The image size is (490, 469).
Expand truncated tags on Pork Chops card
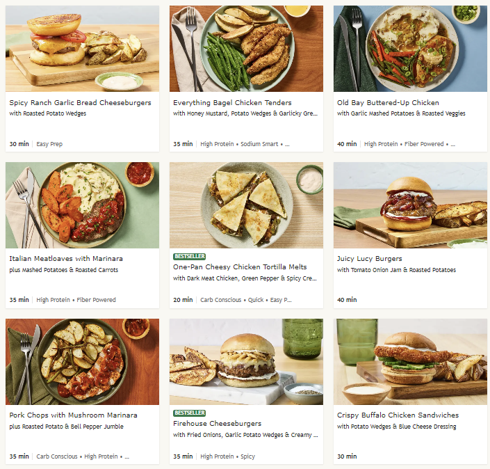[x=127, y=456]
